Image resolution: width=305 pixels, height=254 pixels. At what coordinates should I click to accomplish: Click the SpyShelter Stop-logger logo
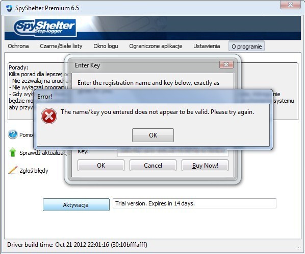click(45, 28)
